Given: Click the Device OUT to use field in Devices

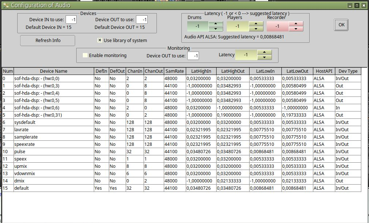Looking at the screenshot, I should 141,20.
